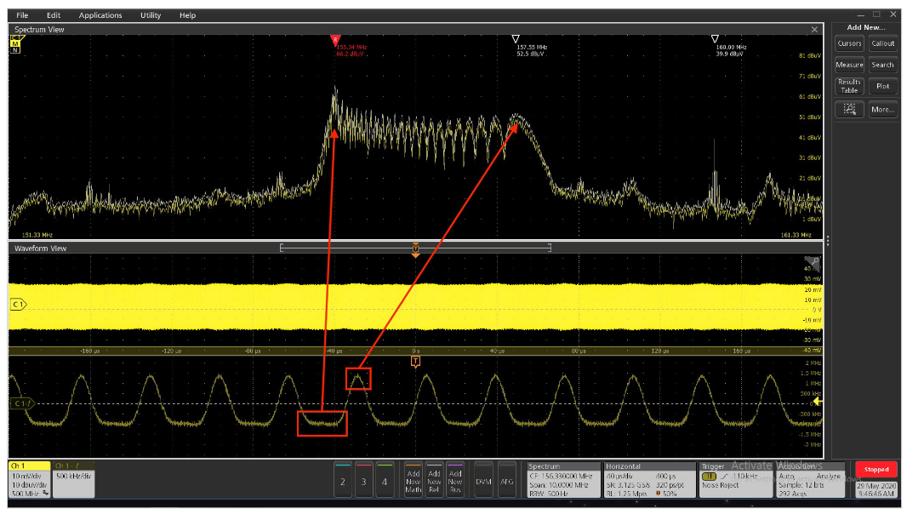
Task: Click the red Stopped acquisition button
Action: tap(876, 469)
